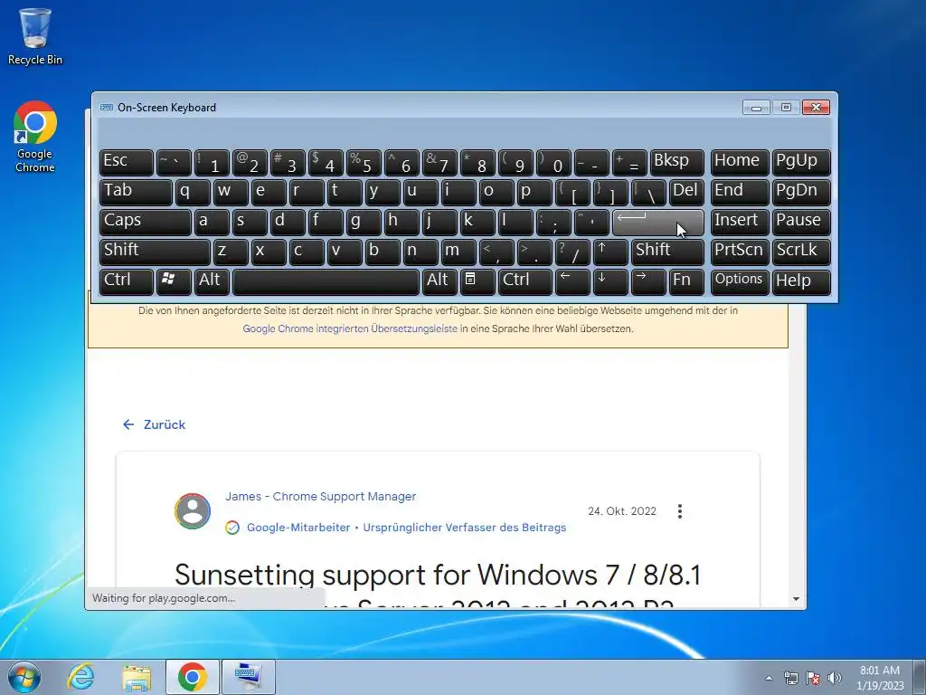
Task: Tap the End key
Action: (740, 193)
